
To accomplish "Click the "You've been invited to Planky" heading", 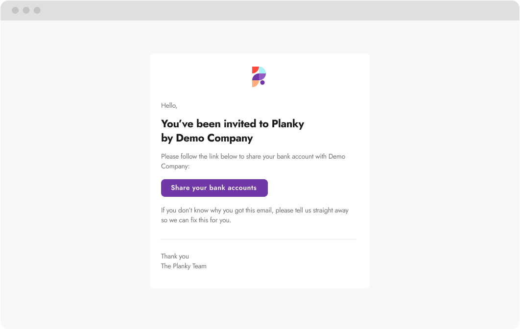I will point(233,124).
